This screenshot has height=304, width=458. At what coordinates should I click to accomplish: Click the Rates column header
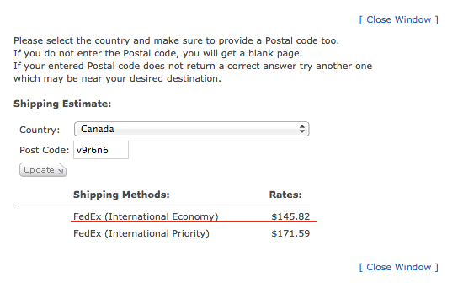pyautogui.click(x=285, y=195)
